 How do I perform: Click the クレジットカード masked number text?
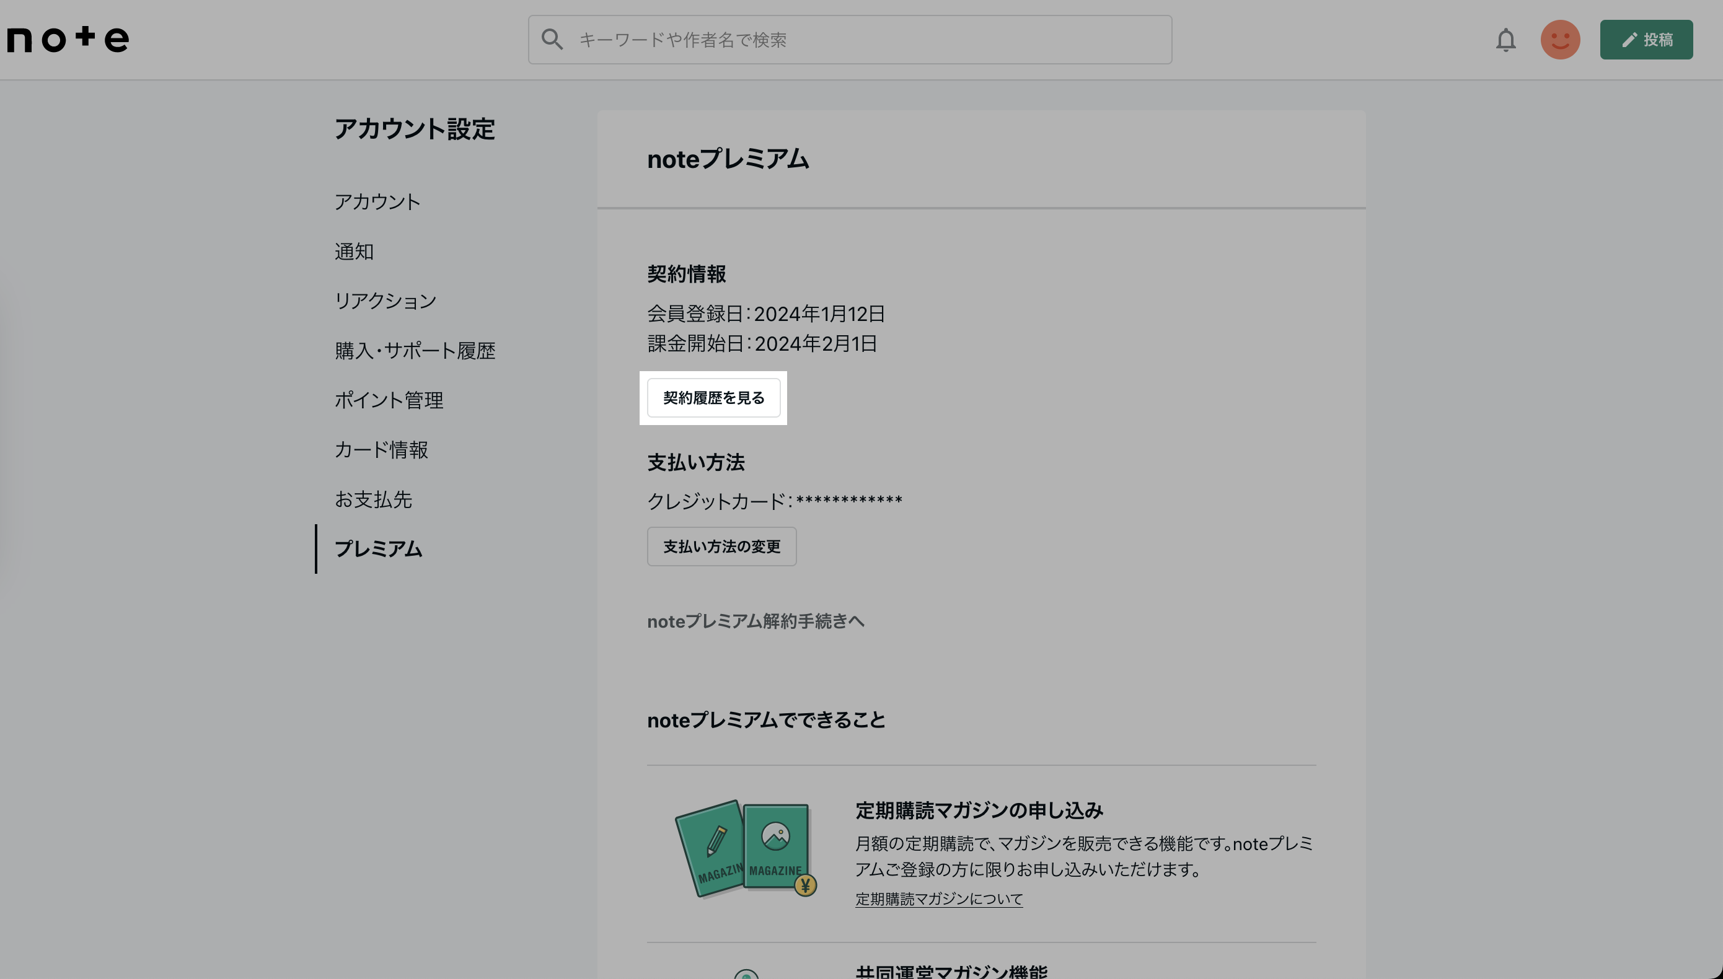pyautogui.click(x=775, y=501)
